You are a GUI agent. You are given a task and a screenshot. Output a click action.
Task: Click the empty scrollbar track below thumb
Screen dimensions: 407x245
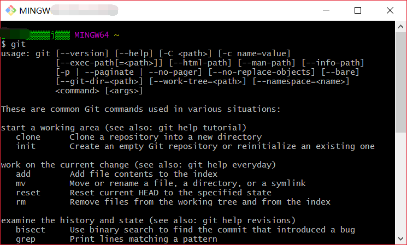[400, 183]
